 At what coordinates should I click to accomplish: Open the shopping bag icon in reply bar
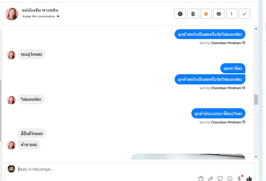coord(201,178)
